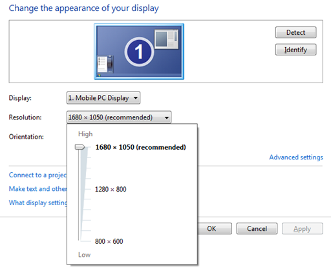Click the numbered circle 1 monitor badge
This screenshot has height=269, width=331.
[x=139, y=52]
